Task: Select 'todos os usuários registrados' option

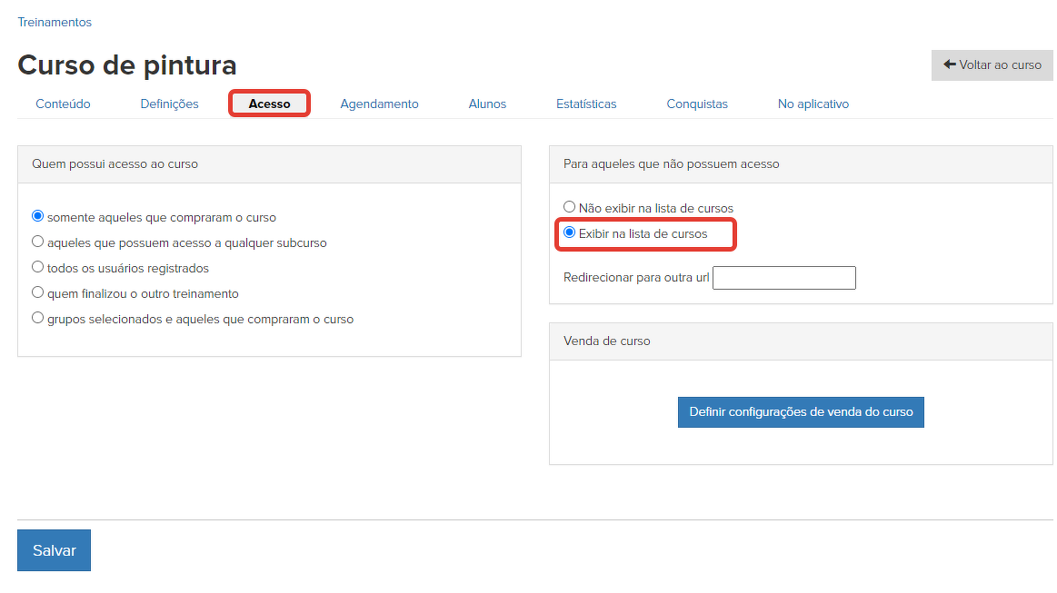Action: click(38, 268)
